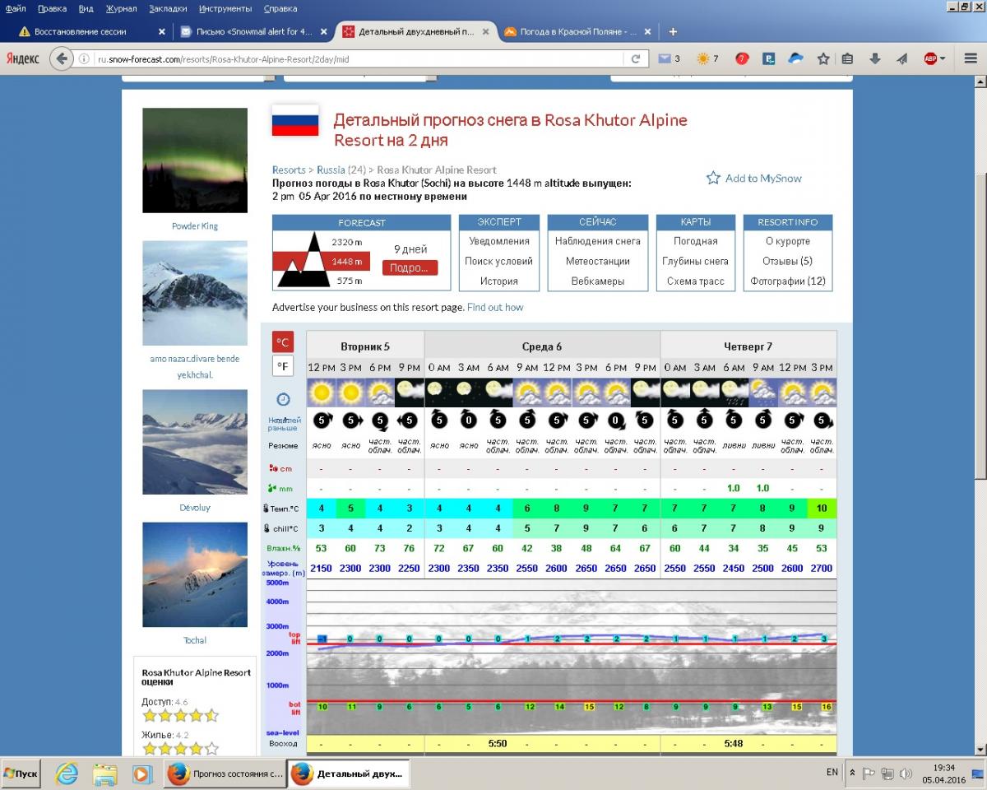The image size is (987, 790).
Task: Click the blue P extension icon
Action: click(x=769, y=58)
